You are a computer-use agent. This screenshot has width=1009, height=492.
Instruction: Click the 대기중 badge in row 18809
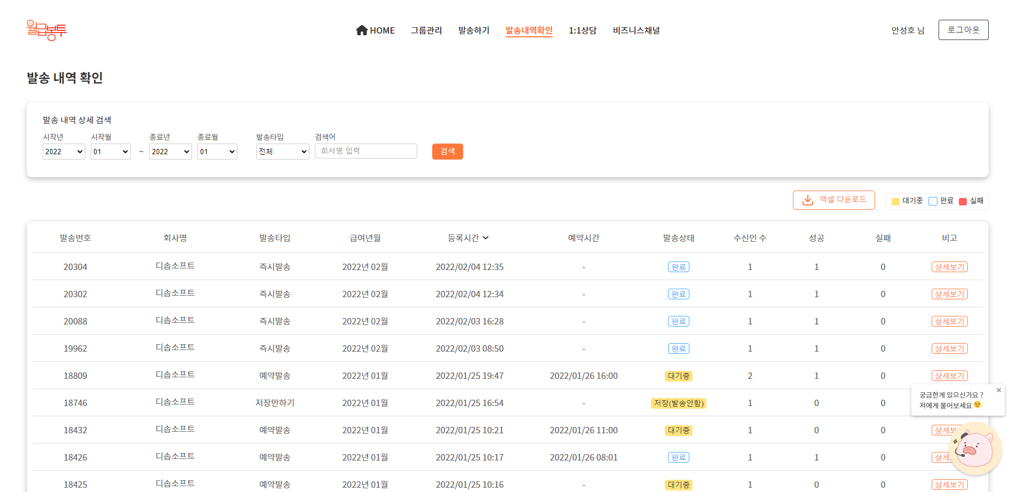(679, 376)
